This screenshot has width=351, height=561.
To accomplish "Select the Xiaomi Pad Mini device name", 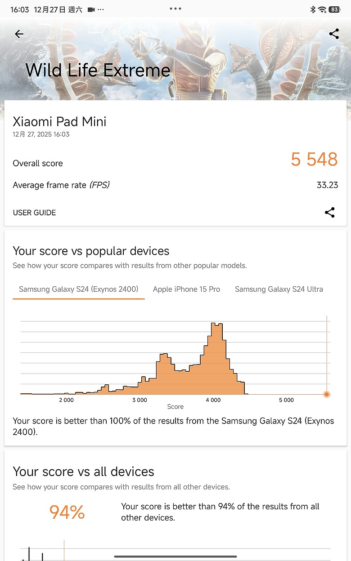I will [x=59, y=121].
